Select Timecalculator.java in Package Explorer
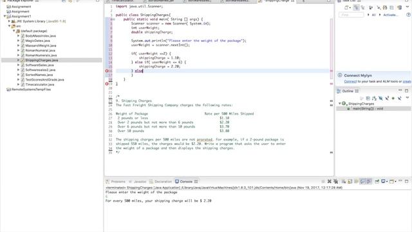This screenshot has height=232, width=412. tap(40, 84)
